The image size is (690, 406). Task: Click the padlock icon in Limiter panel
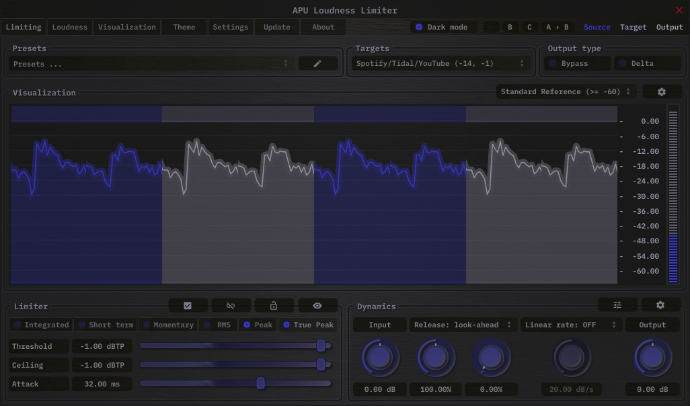(x=274, y=306)
